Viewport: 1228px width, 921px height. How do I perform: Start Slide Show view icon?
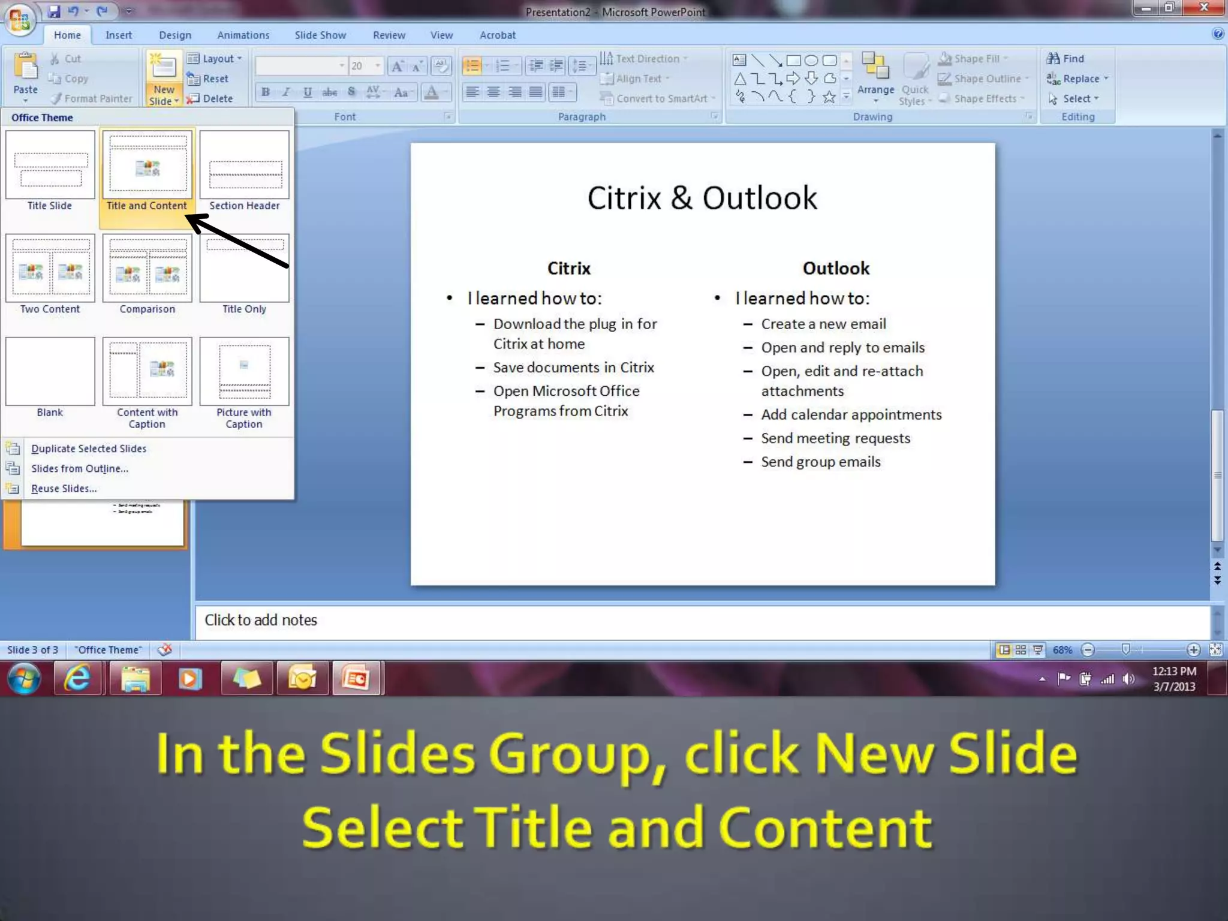click(1037, 650)
